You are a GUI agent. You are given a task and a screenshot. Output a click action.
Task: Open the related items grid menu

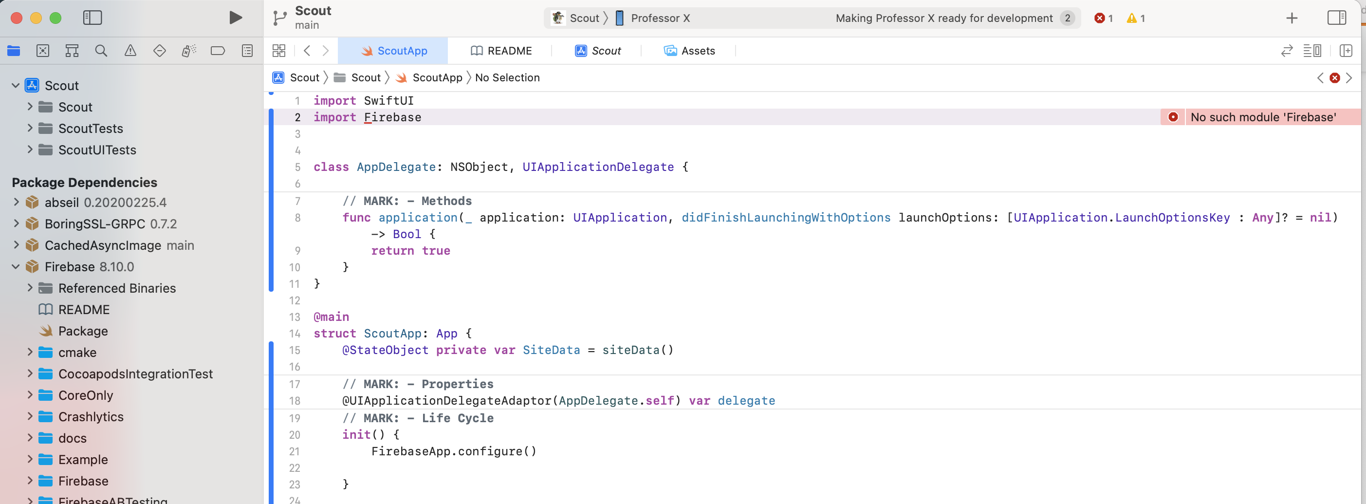(279, 51)
